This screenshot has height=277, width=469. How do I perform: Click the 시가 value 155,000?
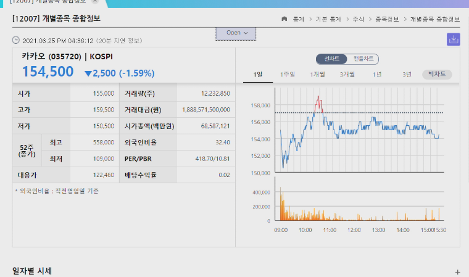click(104, 94)
